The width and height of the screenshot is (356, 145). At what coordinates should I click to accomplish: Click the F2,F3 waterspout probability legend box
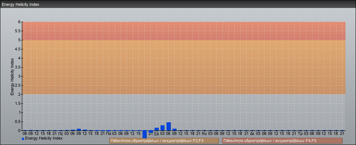click(164, 141)
